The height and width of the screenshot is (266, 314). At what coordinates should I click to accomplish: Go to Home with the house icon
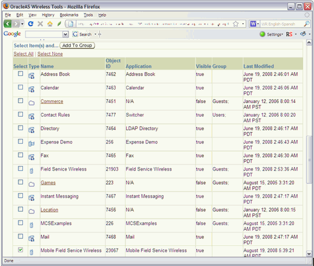point(50,24)
